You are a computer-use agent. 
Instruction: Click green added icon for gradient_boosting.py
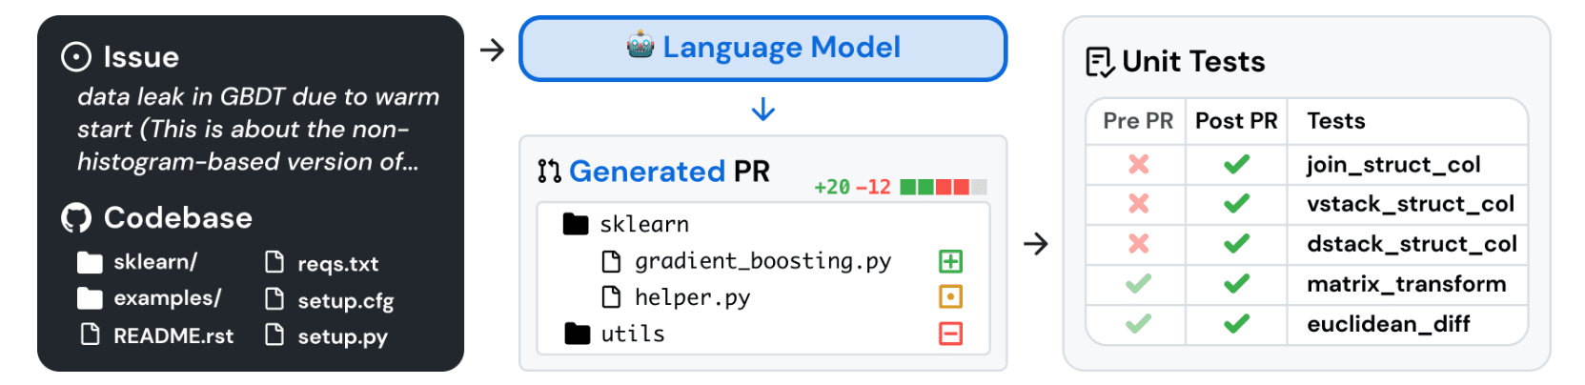(x=950, y=261)
